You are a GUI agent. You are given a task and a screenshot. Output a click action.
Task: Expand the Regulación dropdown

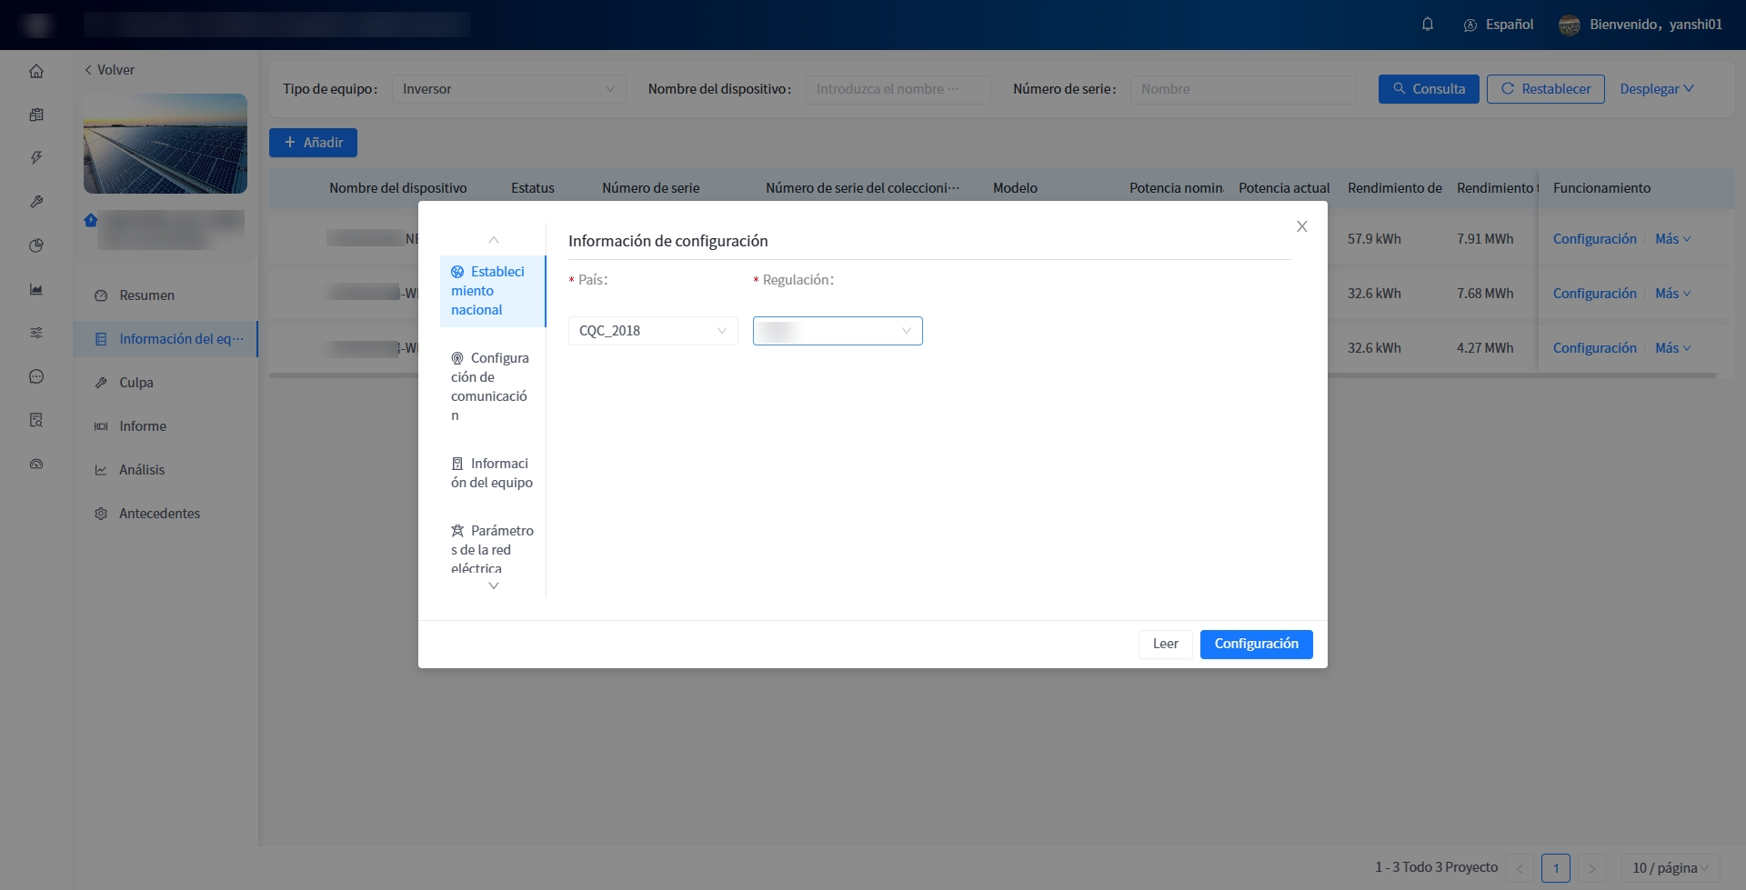(x=837, y=331)
